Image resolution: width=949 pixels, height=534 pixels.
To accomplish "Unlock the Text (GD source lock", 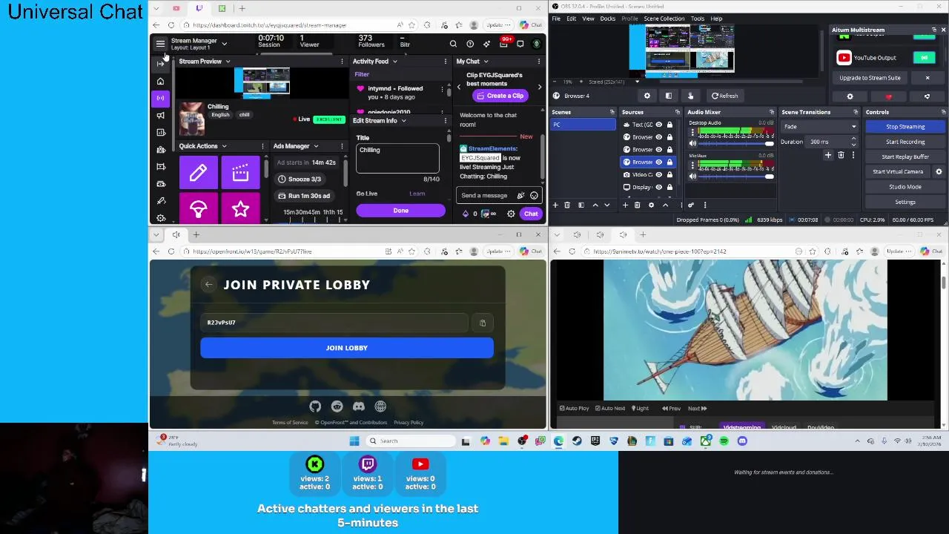I will click(x=669, y=125).
